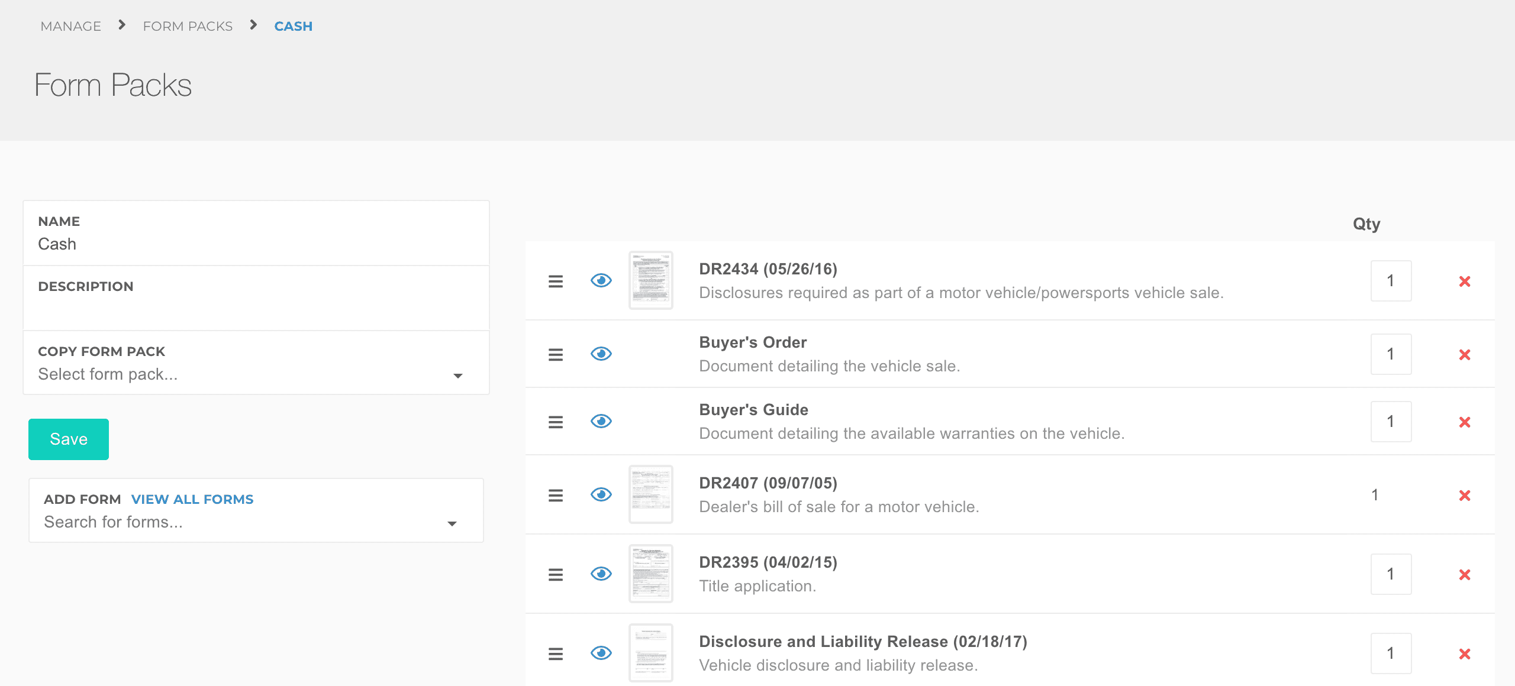This screenshot has height=686, width=1515.
Task: Click the drag handle for DR2434 row
Action: click(x=555, y=281)
